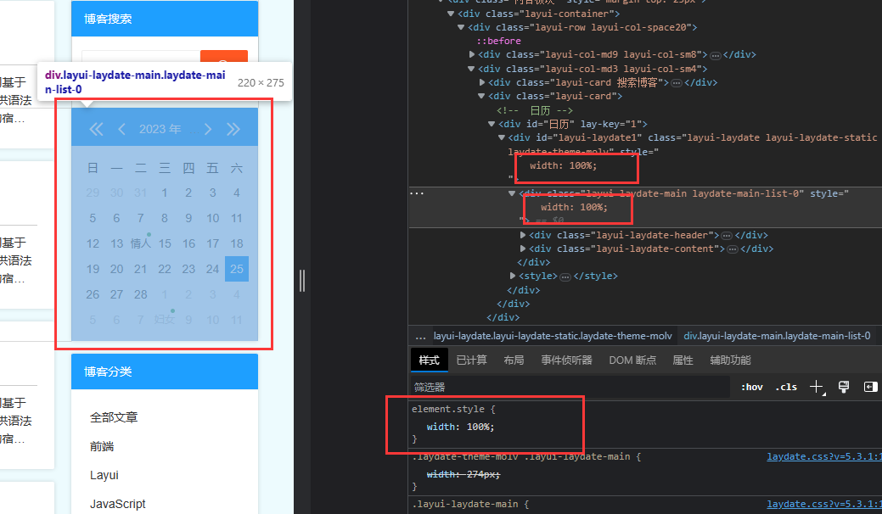Click the devtools panel resize handle
The width and height of the screenshot is (882, 514).
pos(302,281)
